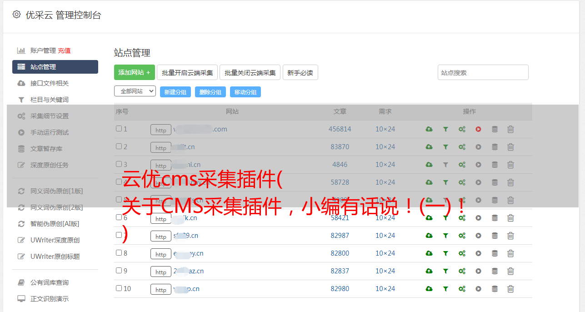The width and height of the screenshot is (585, 312).
Task: Open the 新手必读 button
Action: pyautogui.click(x=300, y=72)
